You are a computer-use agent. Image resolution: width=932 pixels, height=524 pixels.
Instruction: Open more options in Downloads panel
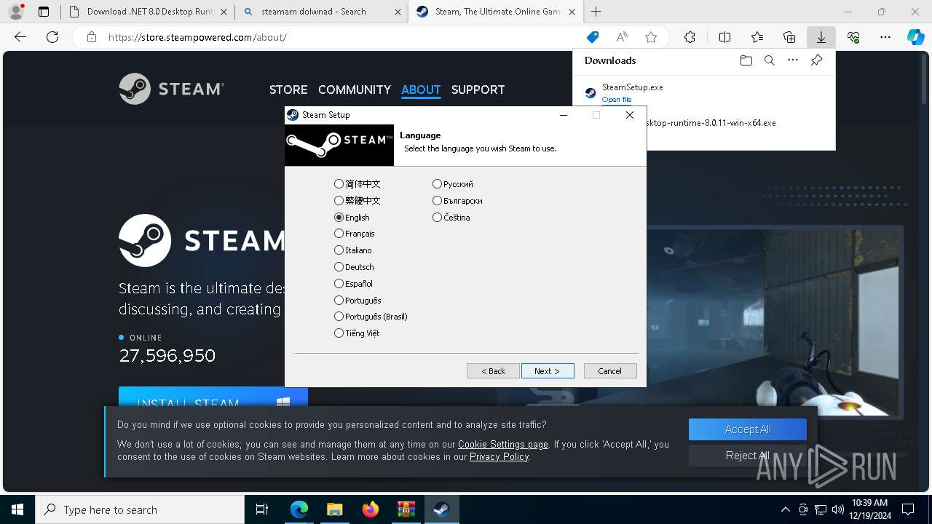coord(793,60)
